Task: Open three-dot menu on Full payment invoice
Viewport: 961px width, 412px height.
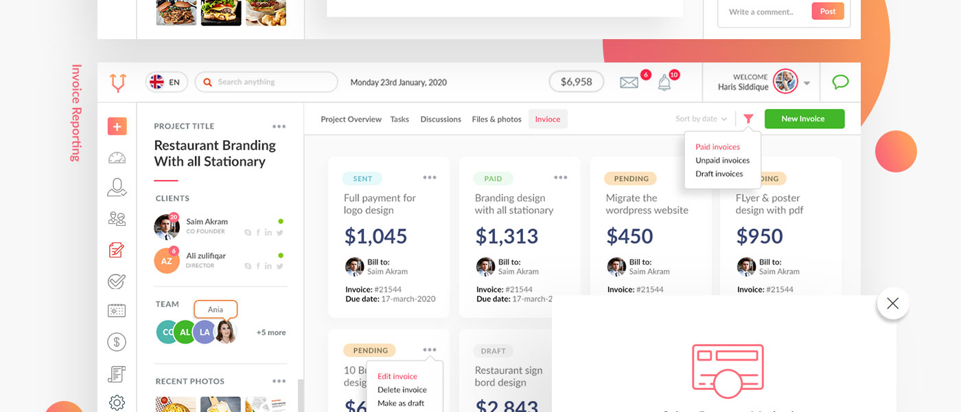Action: coord(430,177)
